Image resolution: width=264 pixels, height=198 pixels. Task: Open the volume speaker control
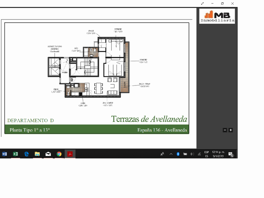192,154
